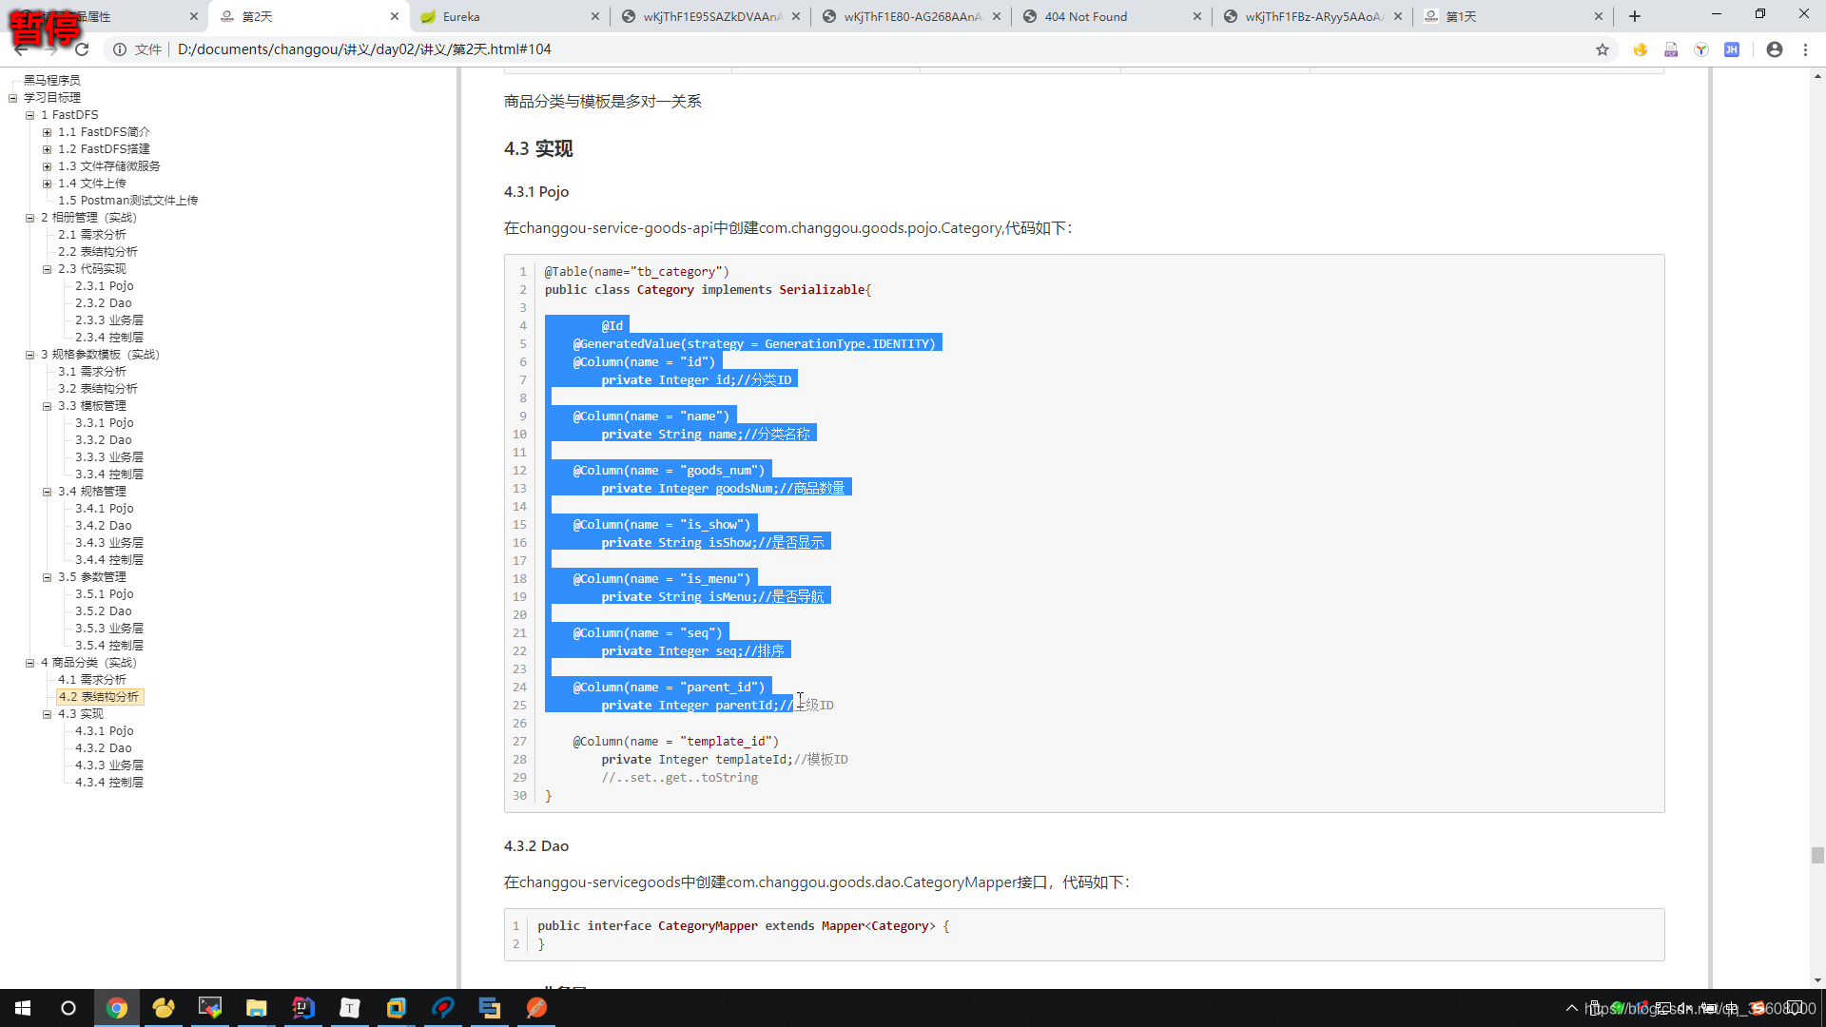Screen dimensions: 1826x1027
Task: Click the 4.3.2 Dao heading text
Action: coord(536,846)
